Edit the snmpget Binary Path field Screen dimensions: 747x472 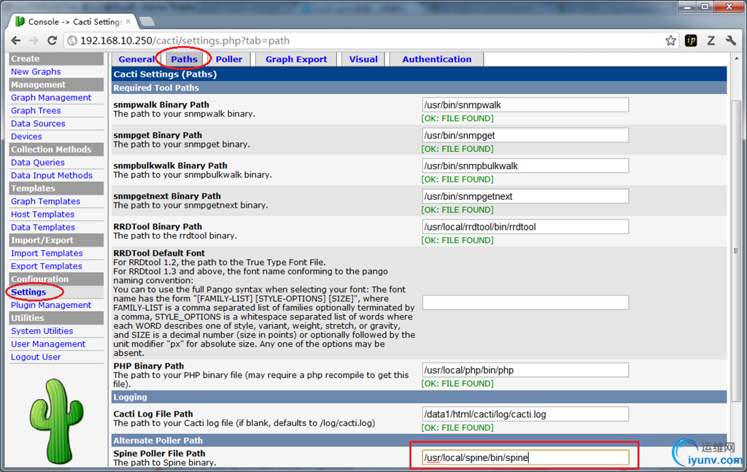coord(525,135)
